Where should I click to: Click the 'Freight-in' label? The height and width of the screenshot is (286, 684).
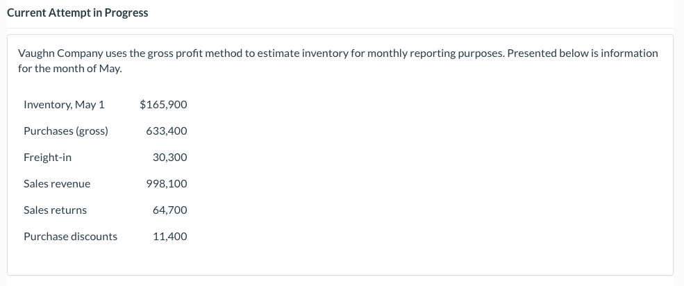(47, 158)
